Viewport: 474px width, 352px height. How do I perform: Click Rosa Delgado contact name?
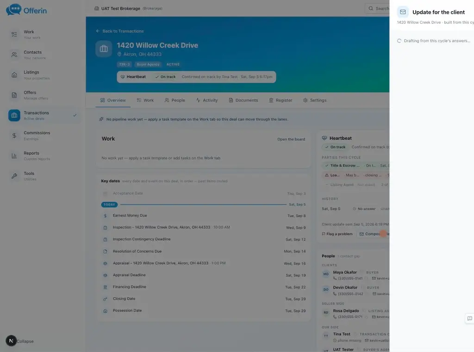click(x=346, y=311)
